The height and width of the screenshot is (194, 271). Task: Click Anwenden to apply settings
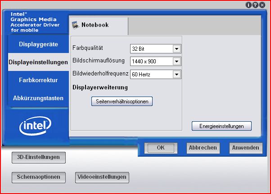tap(246, 148)
